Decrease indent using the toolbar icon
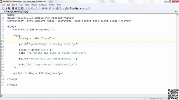 click(x=43, y=9)
